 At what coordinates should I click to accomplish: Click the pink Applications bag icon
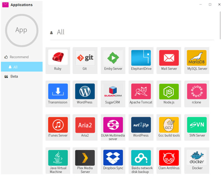click(x=6, y=4)
